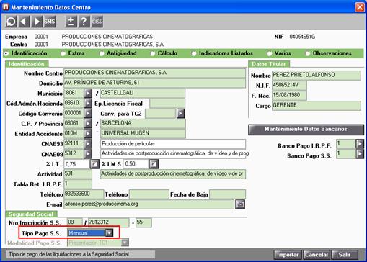Screen dimensions: 367x262
Task: Click the municipality name CASTELLGALI
Action: tap(143, 94)
